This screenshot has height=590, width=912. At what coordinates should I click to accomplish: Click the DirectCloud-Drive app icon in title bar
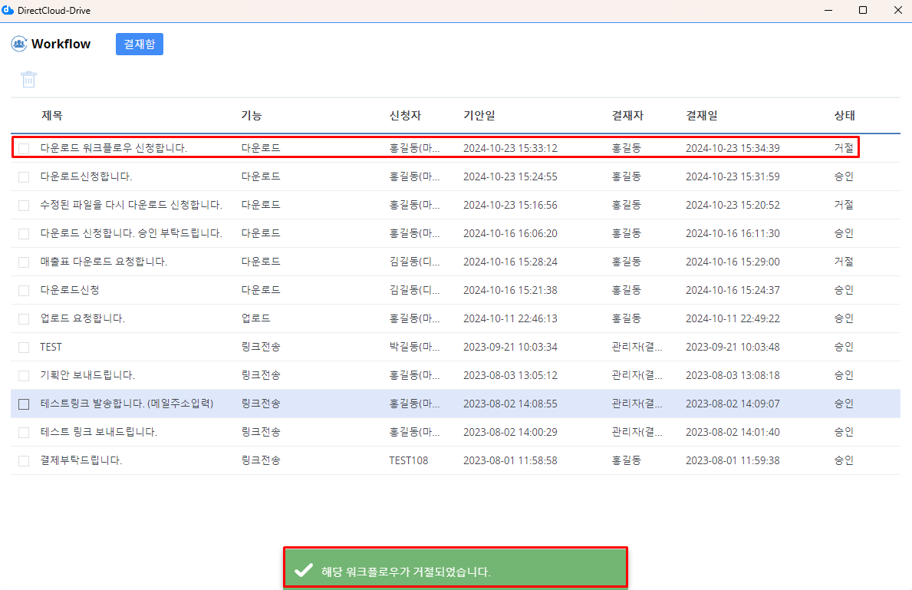pos(8,11)
